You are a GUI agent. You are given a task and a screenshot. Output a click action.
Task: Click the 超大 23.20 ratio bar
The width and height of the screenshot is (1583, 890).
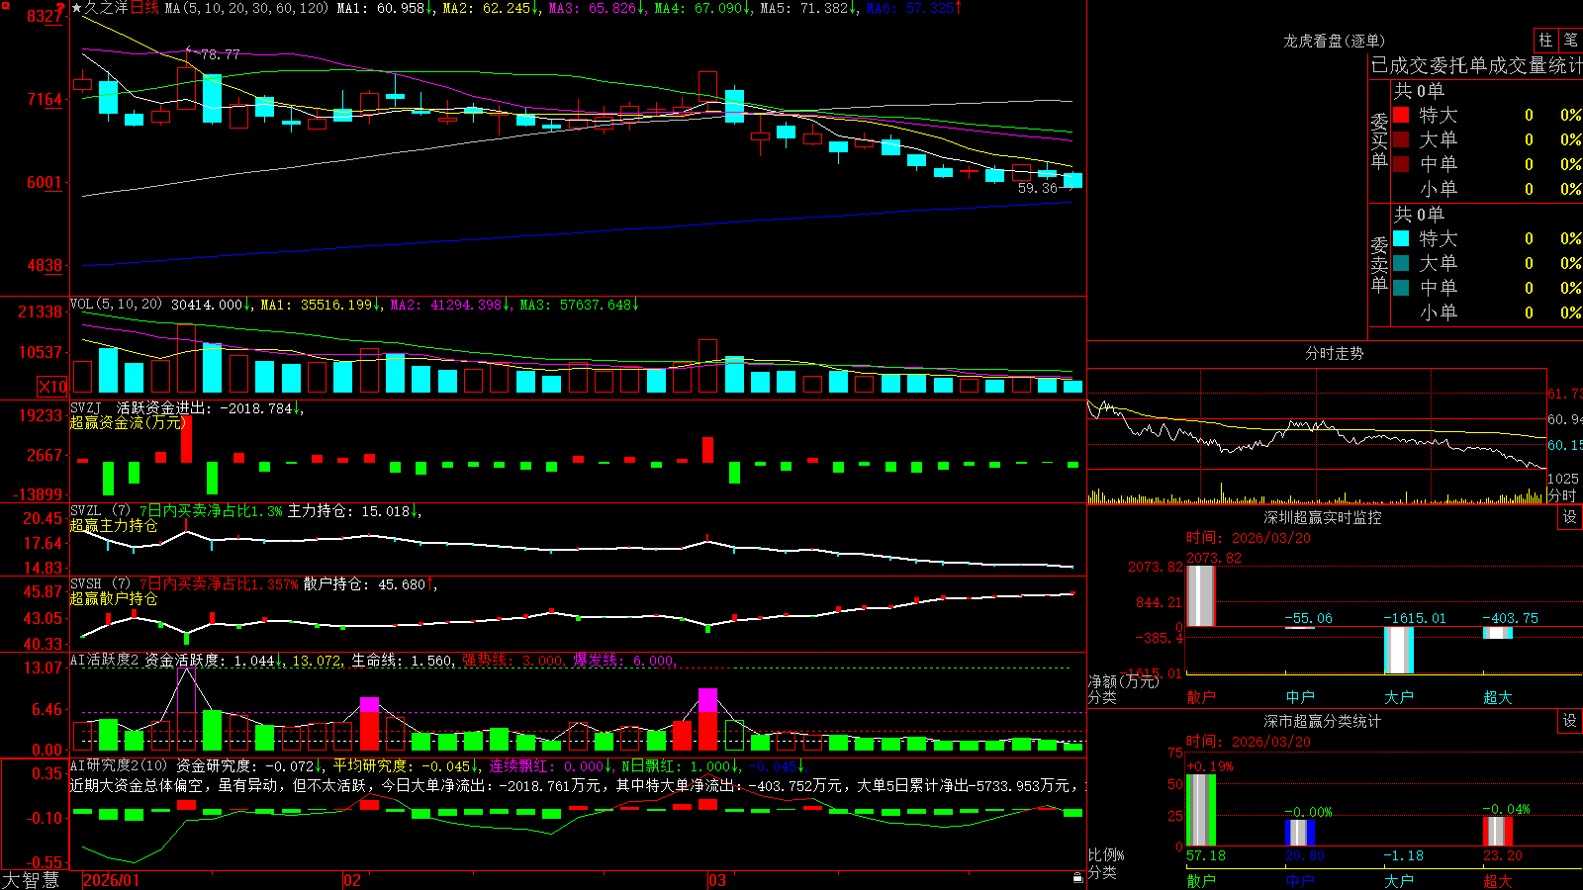pyautogui.click(x=1497, y=832)
